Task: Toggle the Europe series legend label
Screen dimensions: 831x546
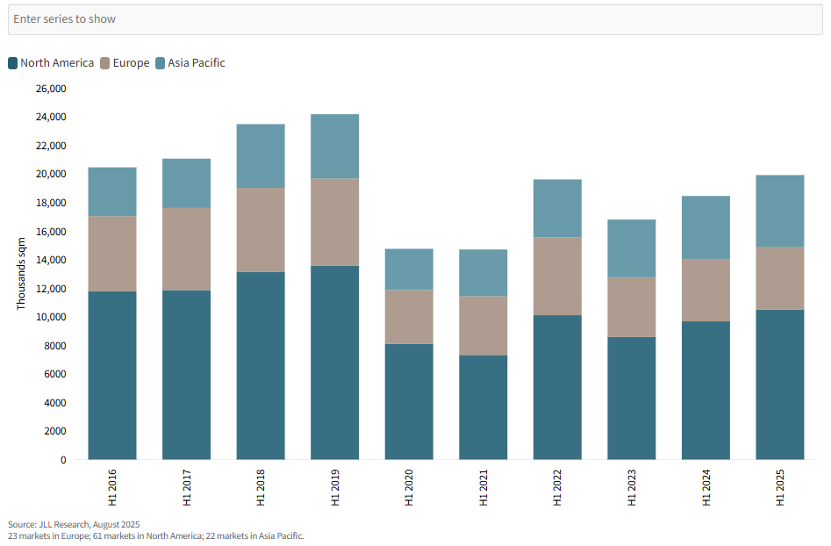Action: point(131,63)
